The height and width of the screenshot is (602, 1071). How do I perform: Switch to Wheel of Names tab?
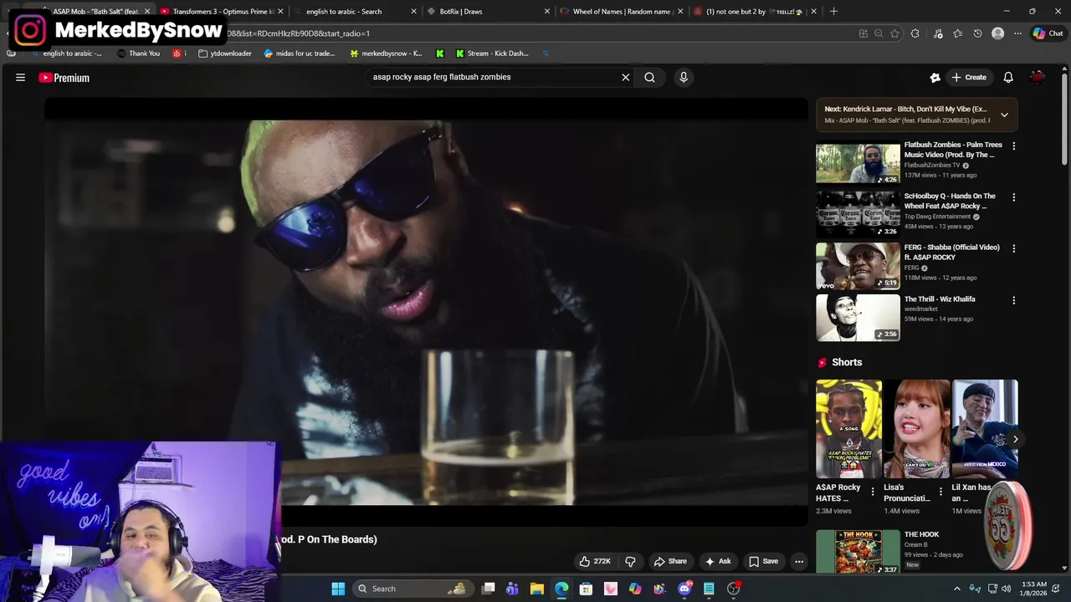pyautogui.click(x=621, y=11)
